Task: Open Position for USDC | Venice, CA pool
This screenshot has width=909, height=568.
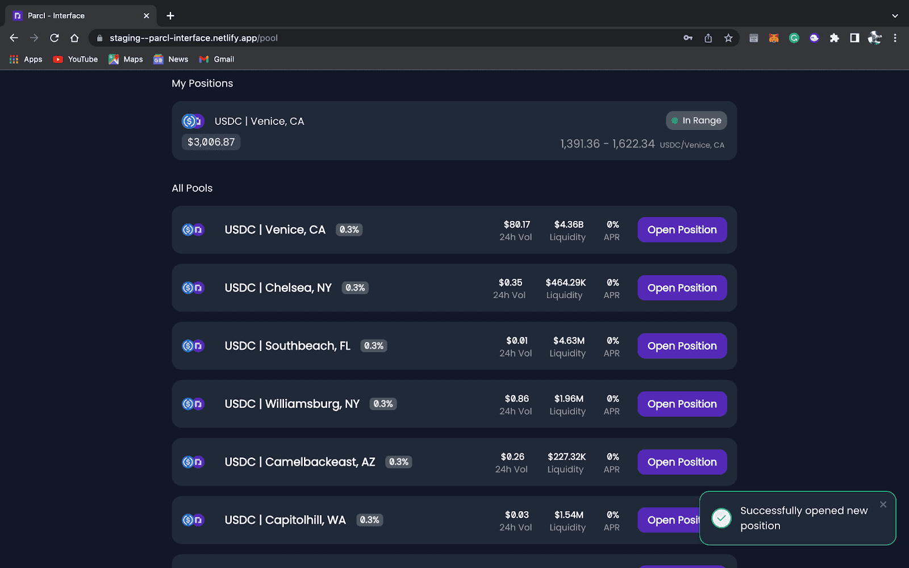Action: pos(682,230)
